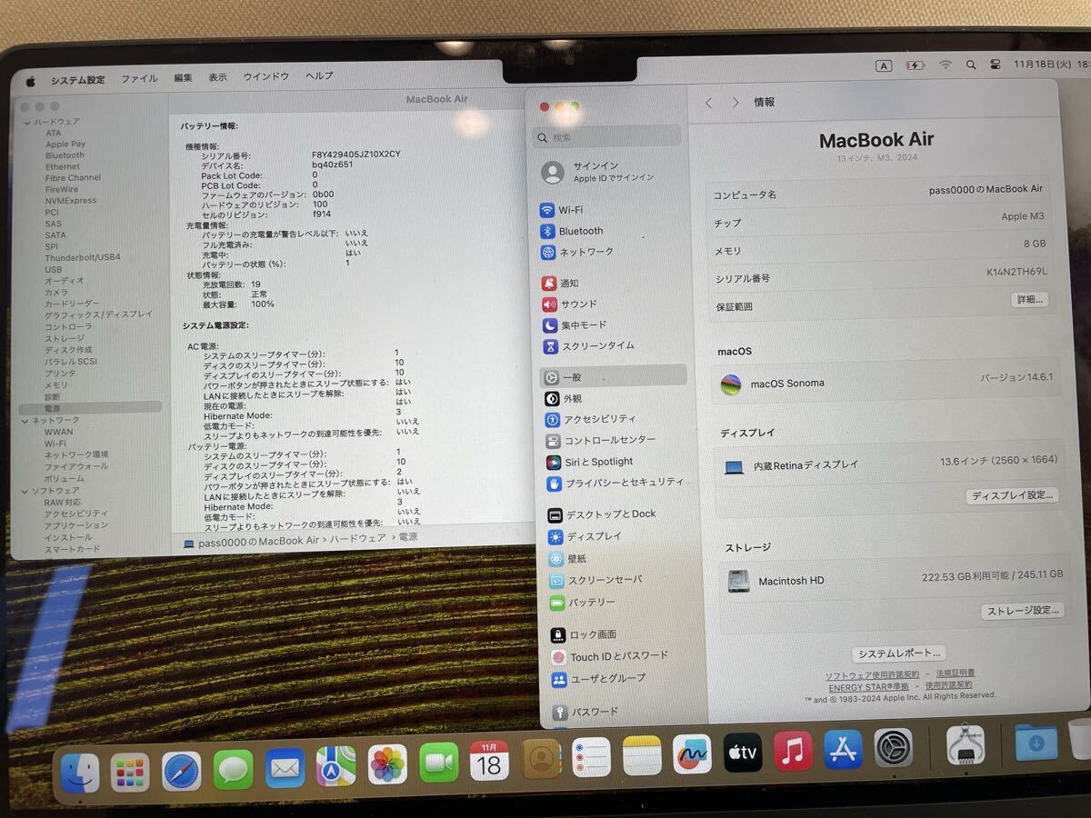Screen dimensions: 1091x818
Task: Go forward with the settings forward arrow
Action: [736, 103]
